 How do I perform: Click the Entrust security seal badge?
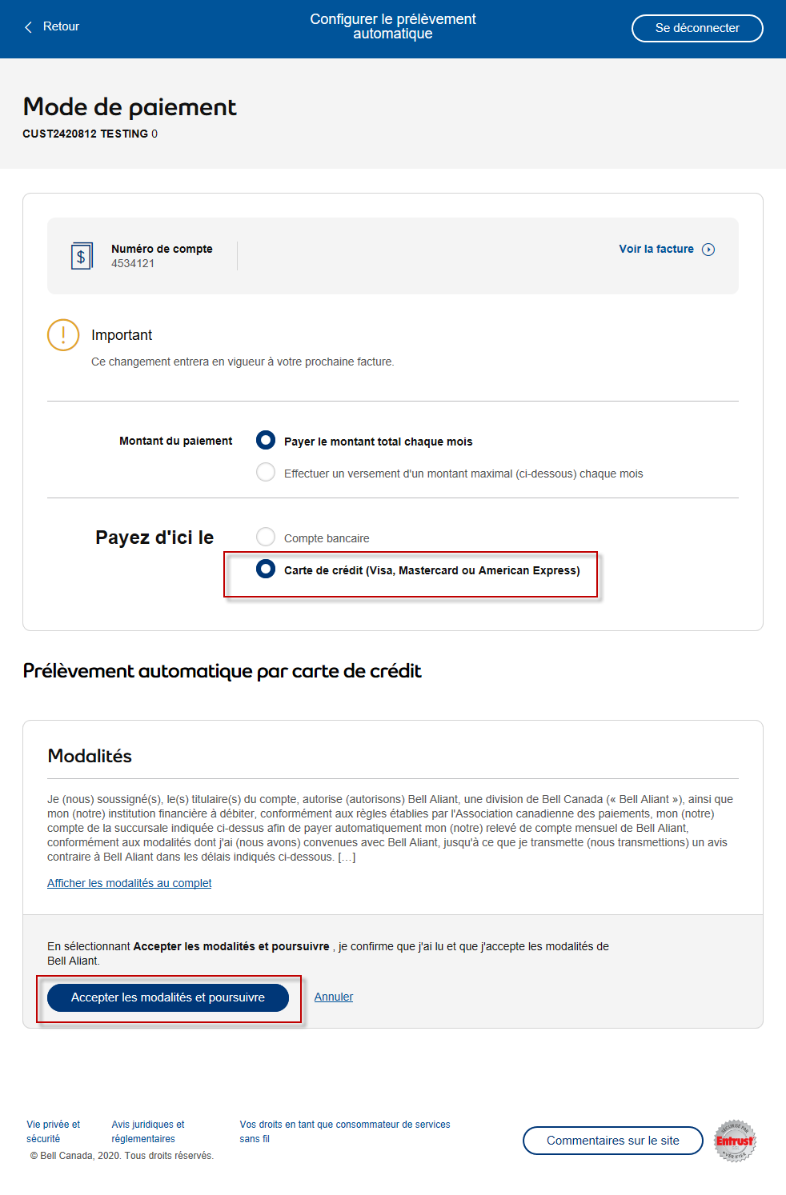pyautogui.click(x=735, y=1141)
